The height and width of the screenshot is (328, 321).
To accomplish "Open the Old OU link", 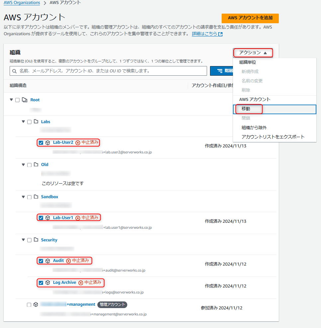I will (45, 164).
